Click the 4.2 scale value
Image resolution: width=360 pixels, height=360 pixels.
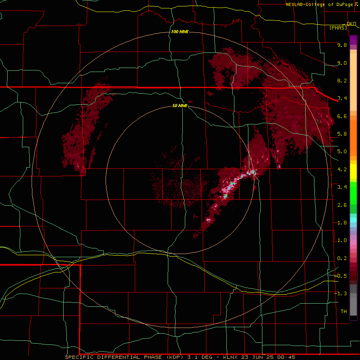(342, 170)
